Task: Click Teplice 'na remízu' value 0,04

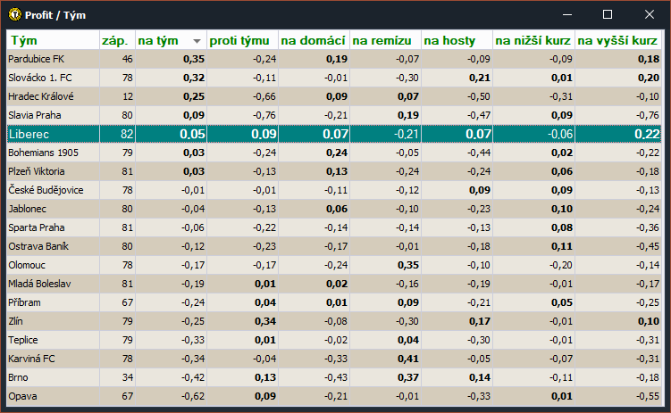Action: (x=408, y=340)
